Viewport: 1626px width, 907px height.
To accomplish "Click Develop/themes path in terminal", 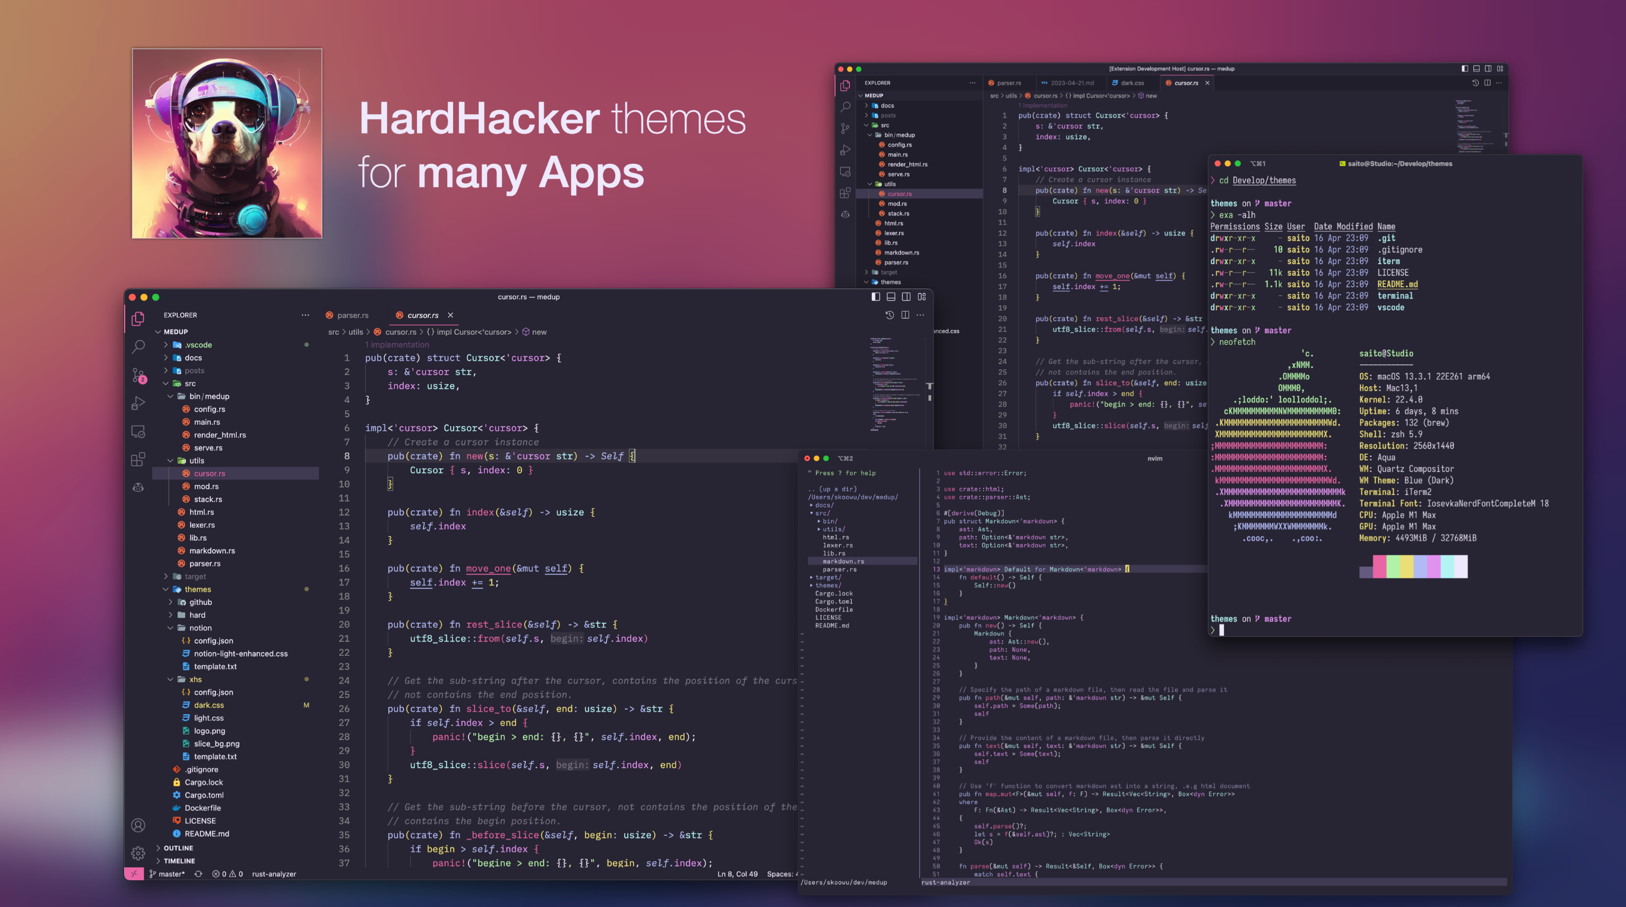I will click(1264, 180).
